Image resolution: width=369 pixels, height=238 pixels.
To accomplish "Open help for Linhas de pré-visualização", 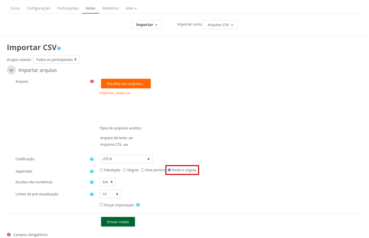I will pyautogui.click(x=92, y=194).
